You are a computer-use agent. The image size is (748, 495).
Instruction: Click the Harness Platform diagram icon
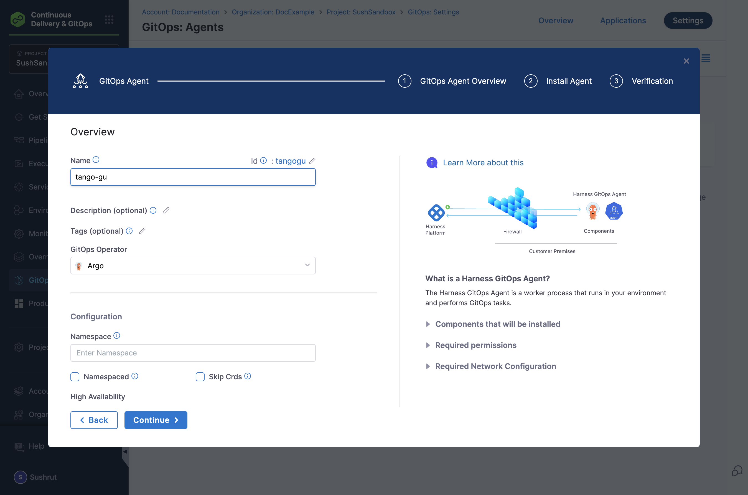click(436, 213)
